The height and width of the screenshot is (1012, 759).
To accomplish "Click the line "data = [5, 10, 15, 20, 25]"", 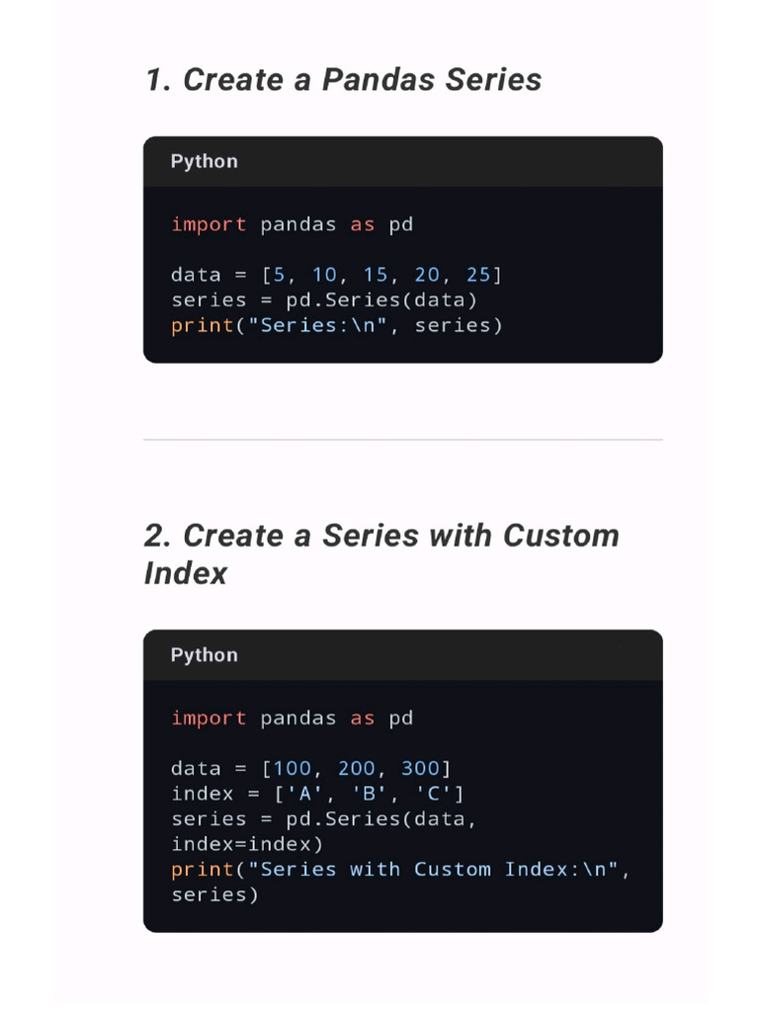I will click(336, 275).
